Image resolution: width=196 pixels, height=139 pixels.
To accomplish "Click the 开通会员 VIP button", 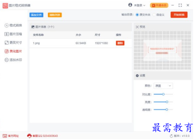I will [x=159, y=5].
